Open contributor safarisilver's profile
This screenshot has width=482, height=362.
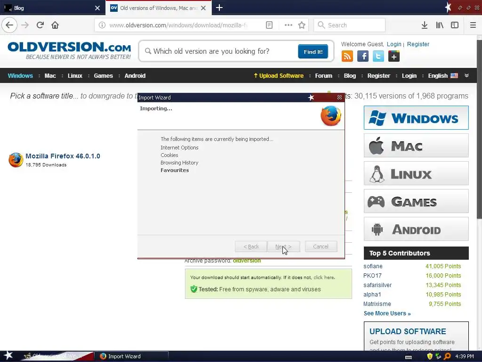tap(378, 285)
